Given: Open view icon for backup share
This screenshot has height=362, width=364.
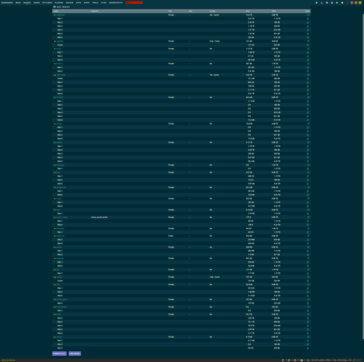Looking at the screenshot, I should point(308,64).
